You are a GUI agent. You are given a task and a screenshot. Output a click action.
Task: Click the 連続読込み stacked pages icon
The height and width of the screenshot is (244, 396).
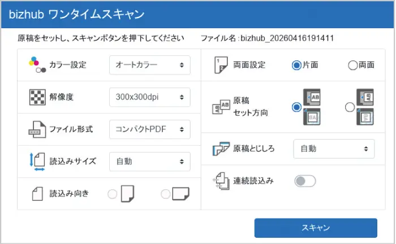tap(221, 181)
